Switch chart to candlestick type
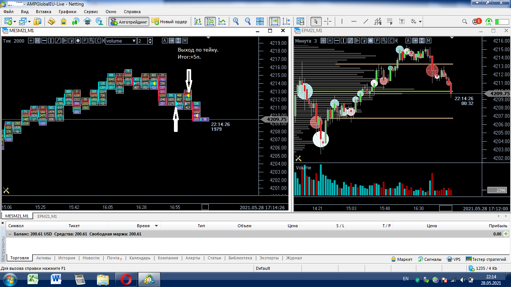Screen dimensions: 511x287 point(210,21)
